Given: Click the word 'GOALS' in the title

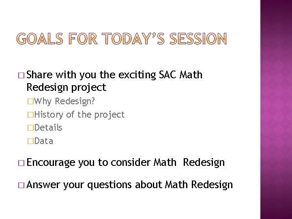Looking at the screenshot, I should pos(40,39).
